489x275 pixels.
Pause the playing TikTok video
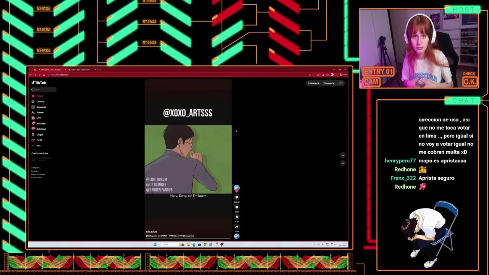click(x=188, y=159)
